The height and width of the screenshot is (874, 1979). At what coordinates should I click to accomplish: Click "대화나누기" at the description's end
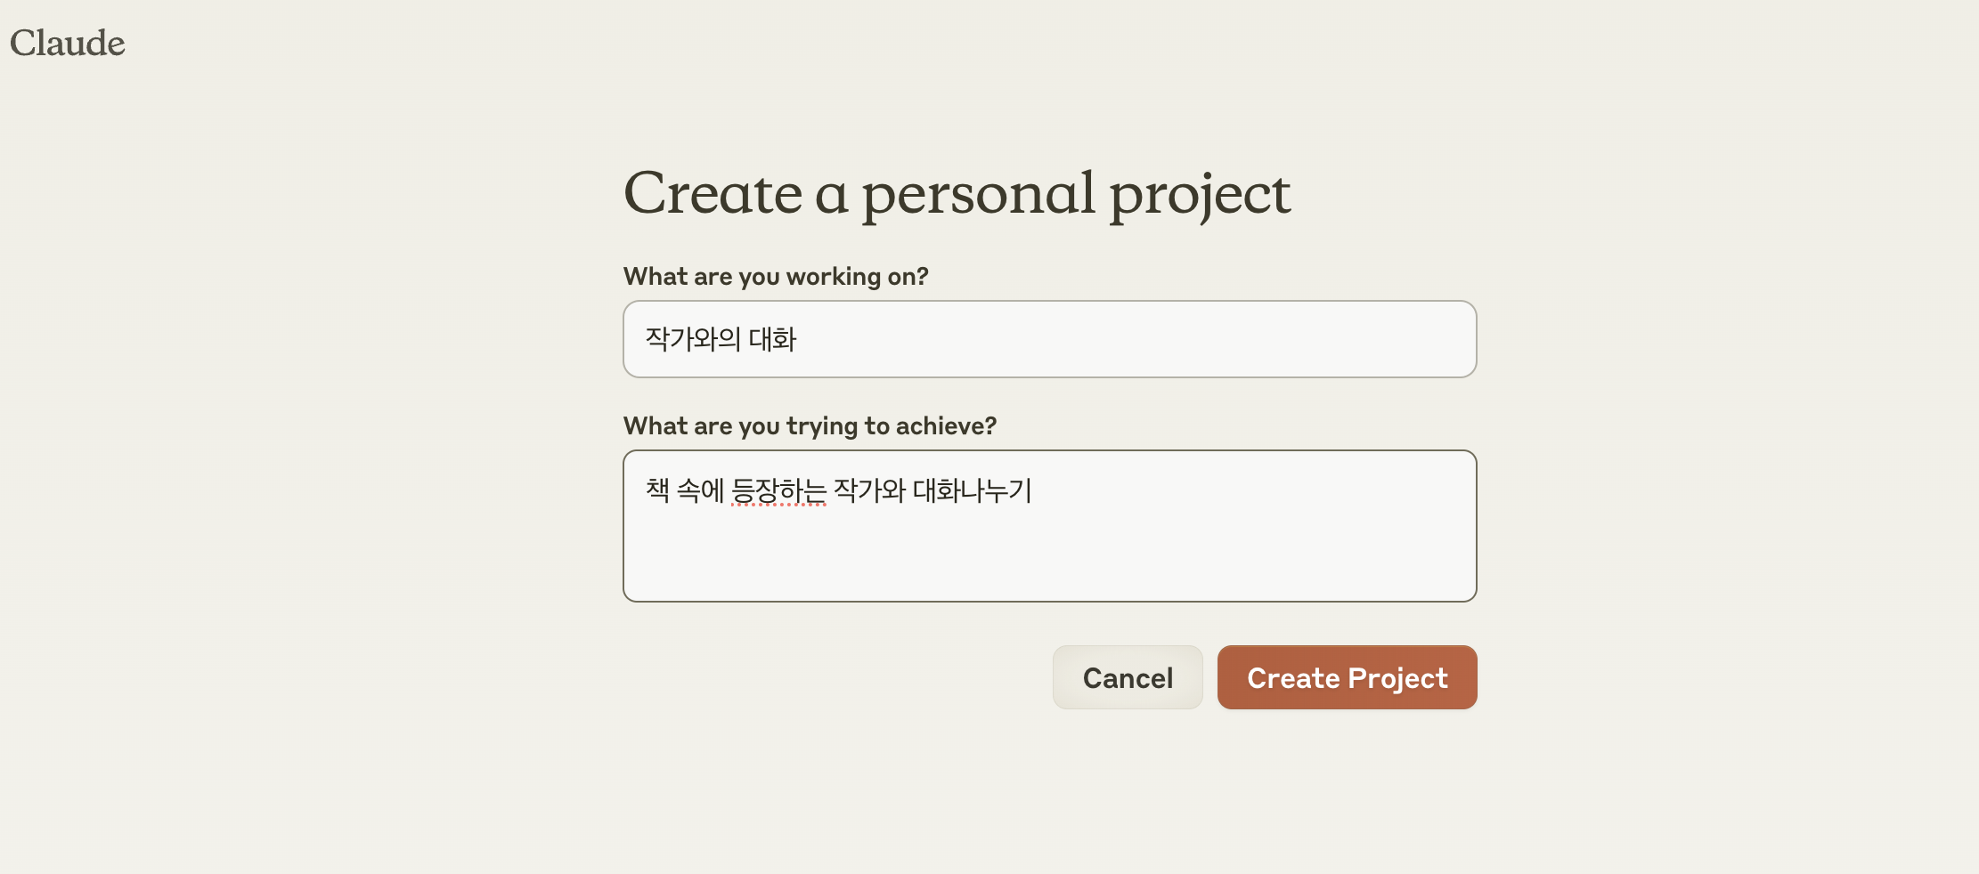click(x=972, y=490)
